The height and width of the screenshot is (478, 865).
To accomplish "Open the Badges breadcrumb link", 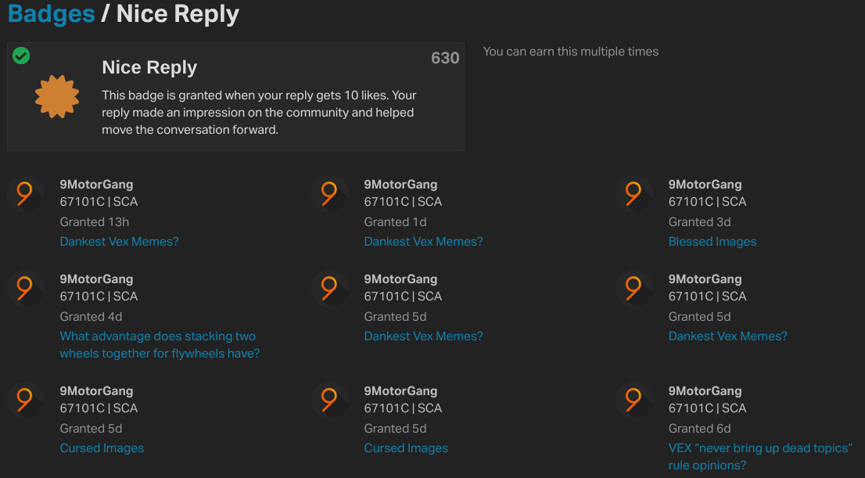I will click(52, 13).
